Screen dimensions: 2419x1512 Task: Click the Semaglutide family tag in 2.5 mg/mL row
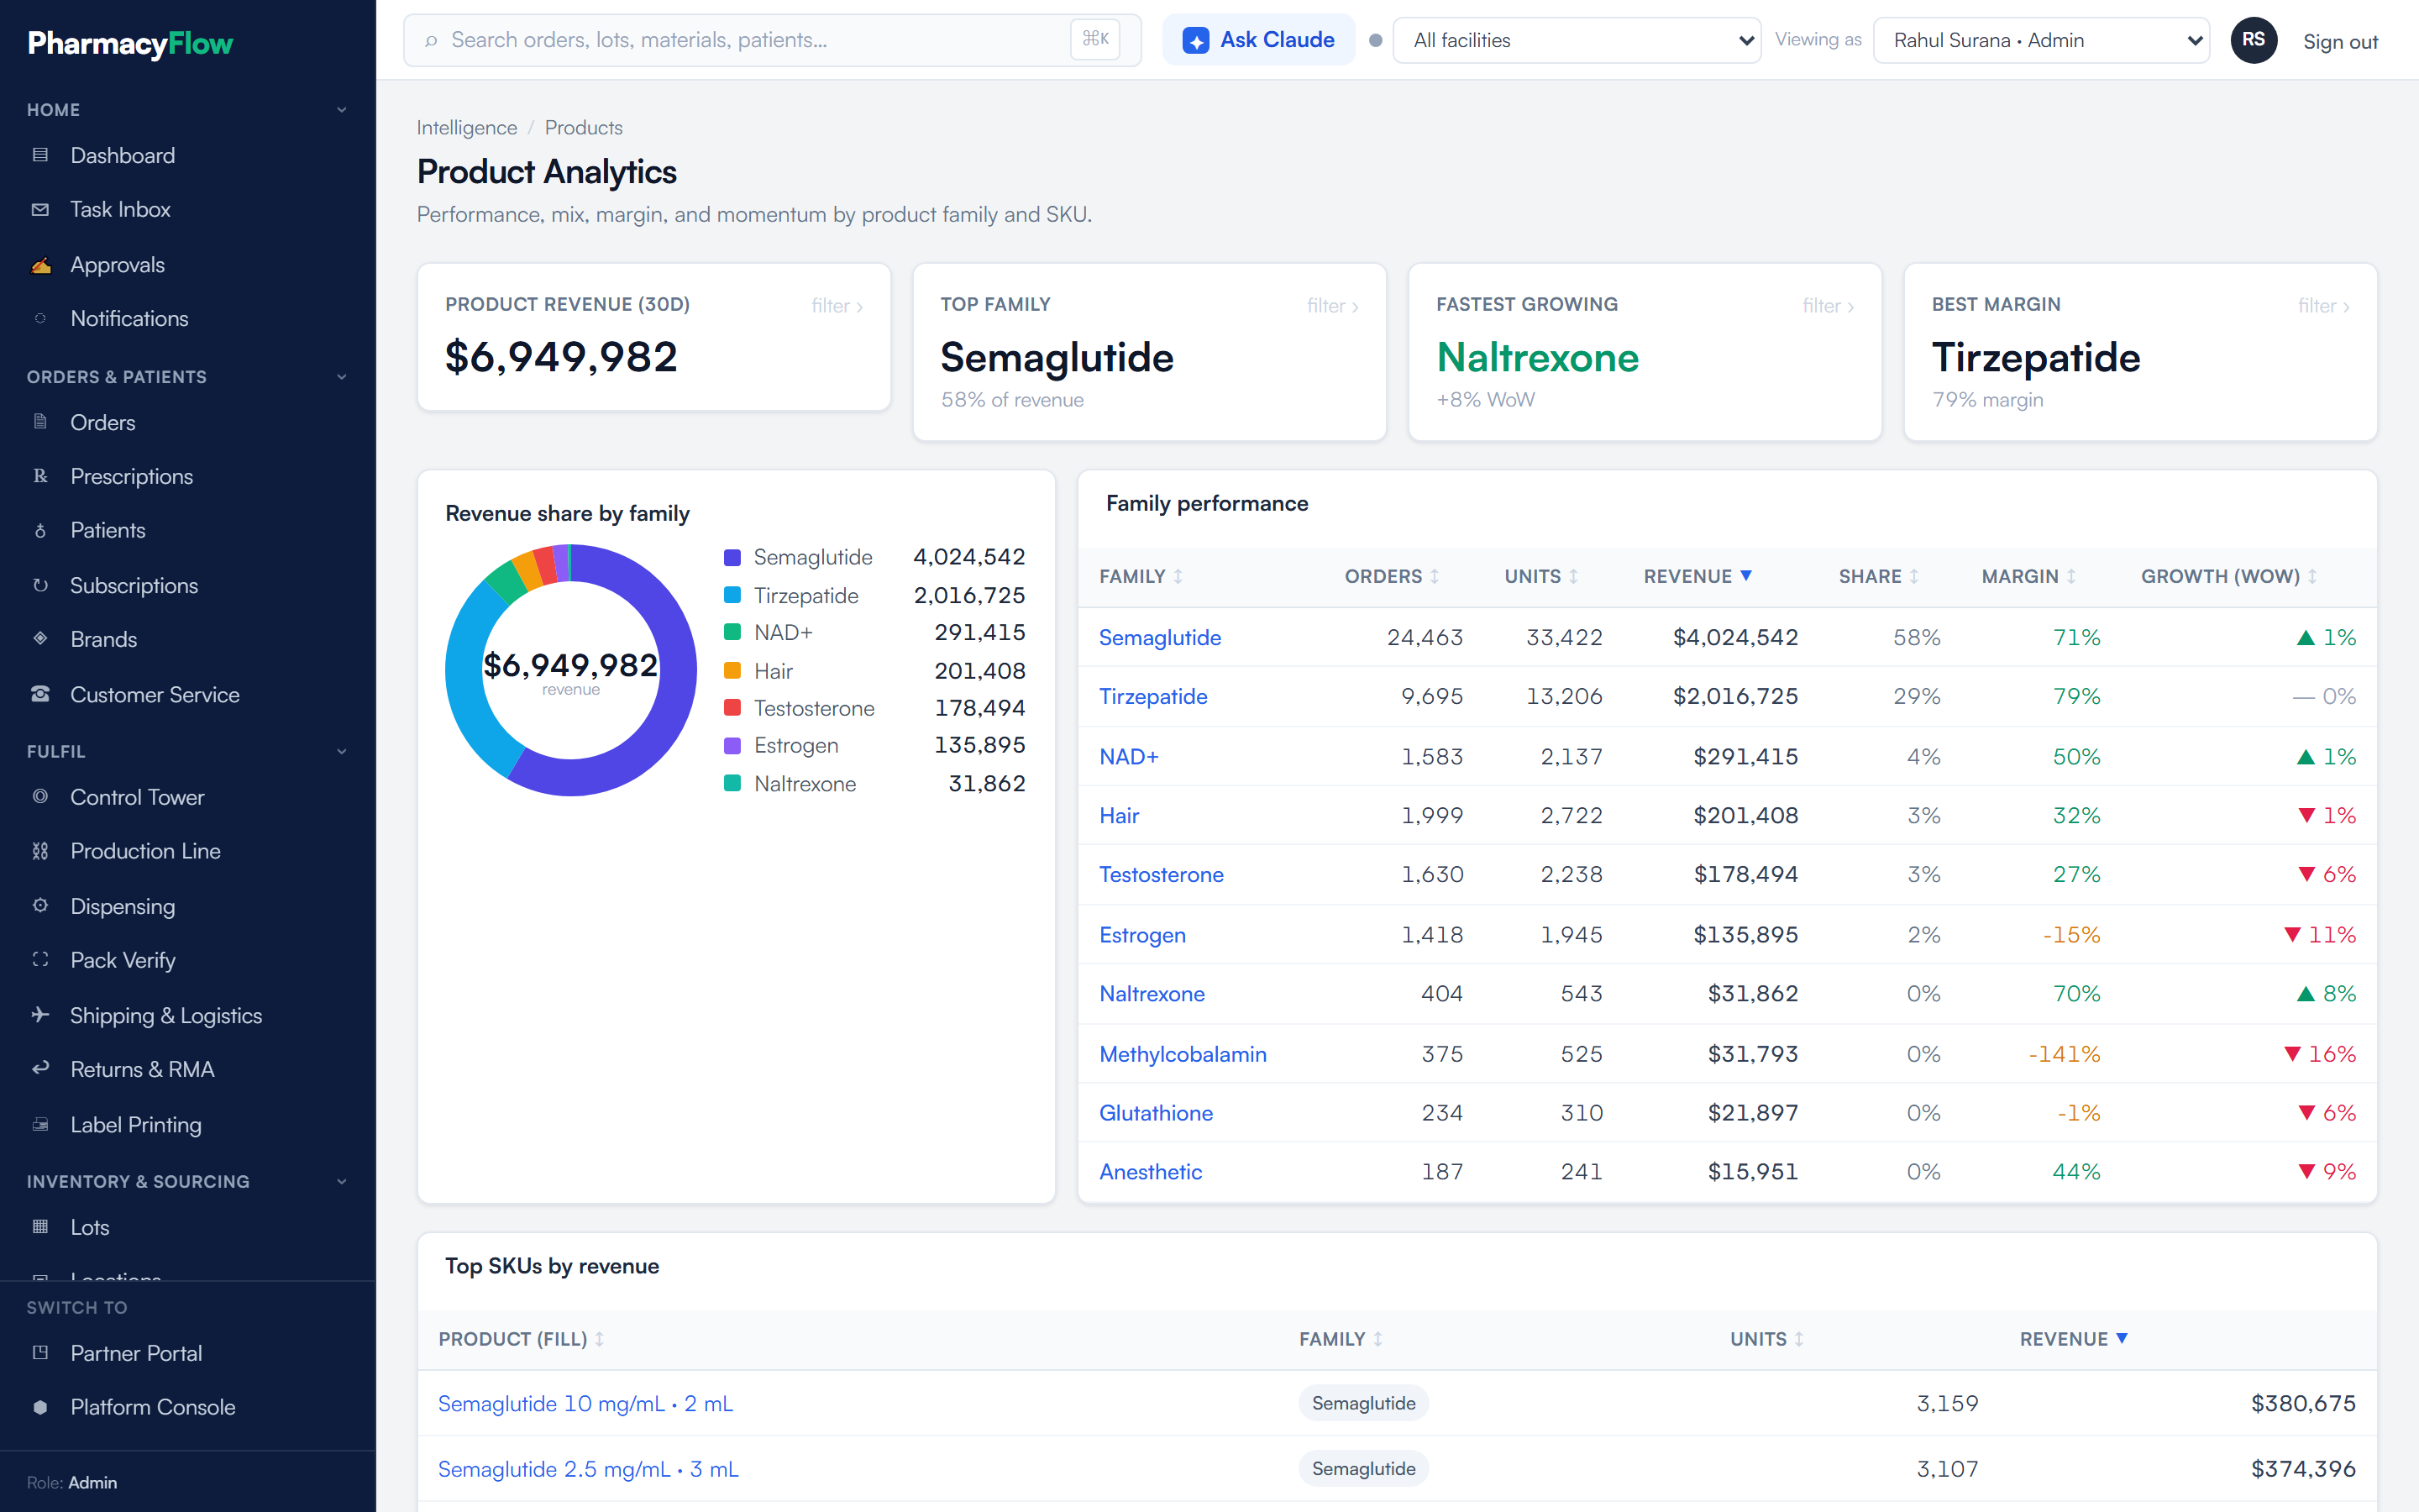click(x=1363, y=1468)
